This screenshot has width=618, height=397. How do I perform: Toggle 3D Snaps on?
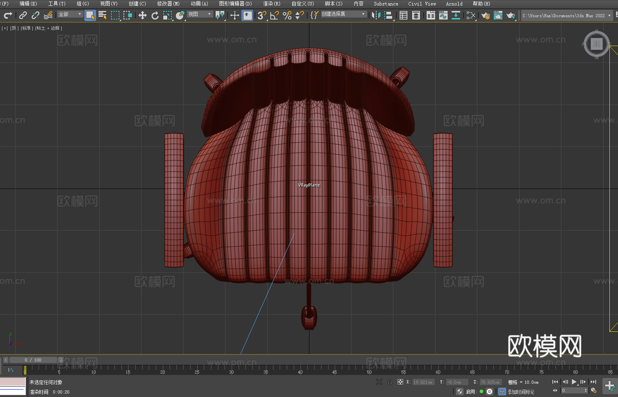point(262,15)
